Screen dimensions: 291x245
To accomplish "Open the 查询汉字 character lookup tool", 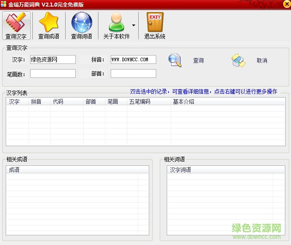I will pos(16,26).
